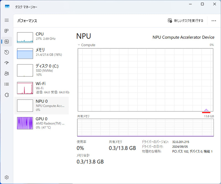
Task: Open Task Manager settings via gear icon
Action: pyautogui.click(x=7, y=177)
